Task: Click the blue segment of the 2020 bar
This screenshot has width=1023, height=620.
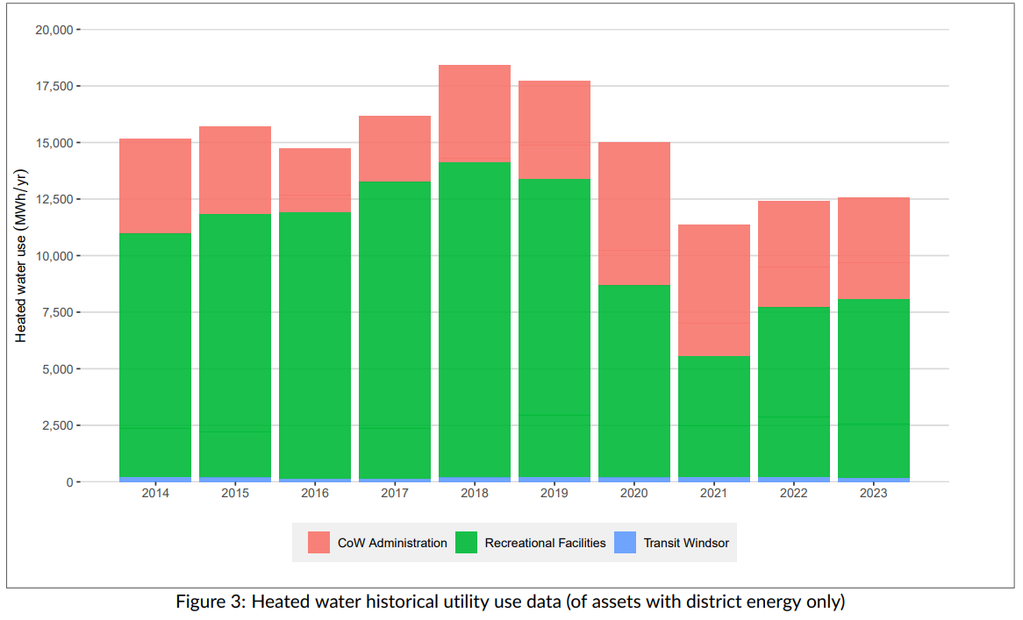Action: pyautogui.click(x=633, y=478)
